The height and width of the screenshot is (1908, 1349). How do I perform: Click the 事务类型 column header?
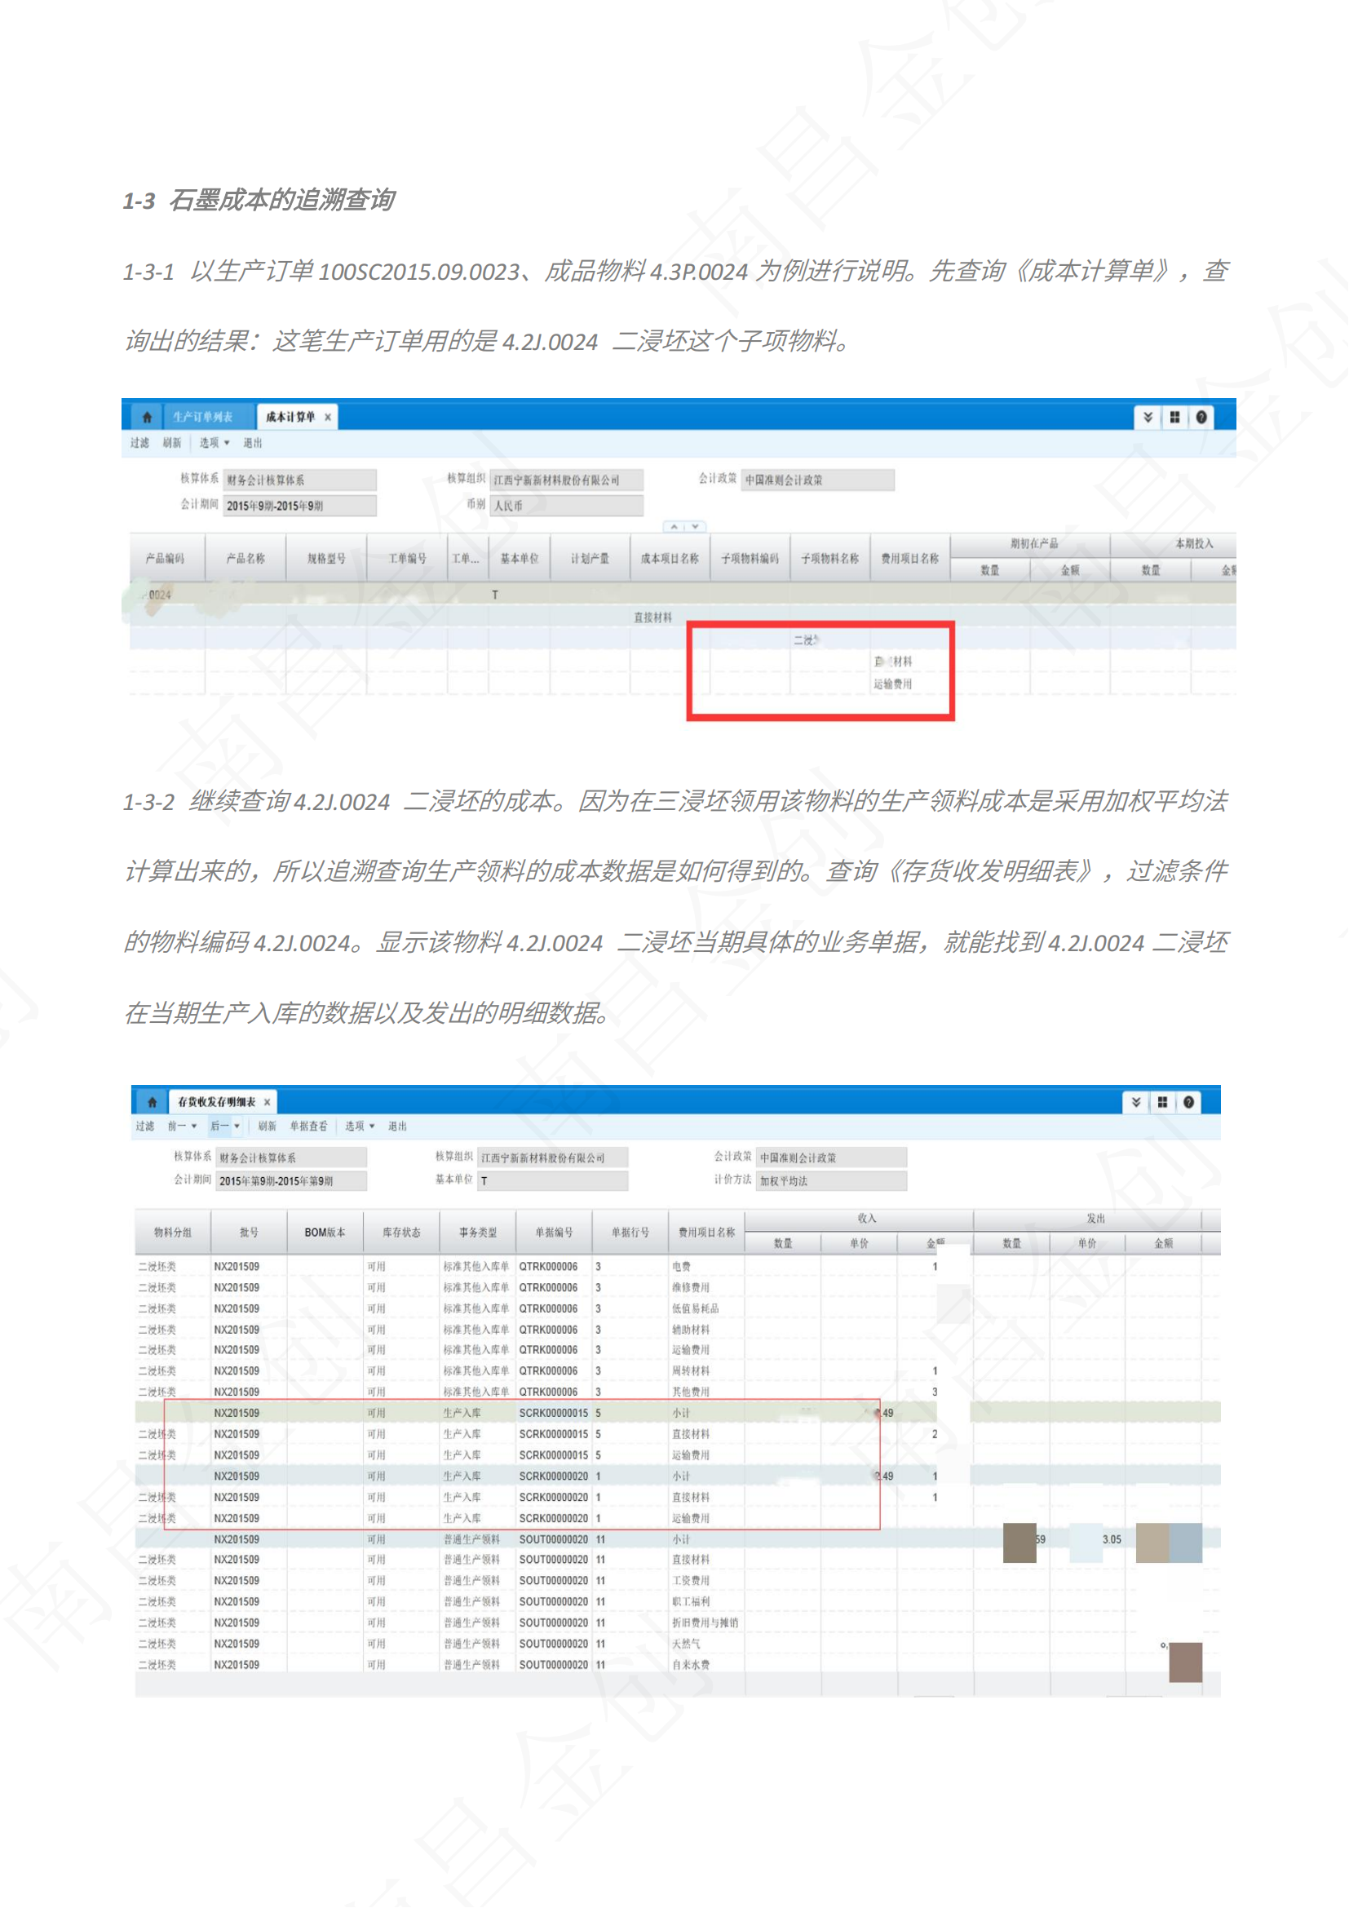[x=478, y=1233]
